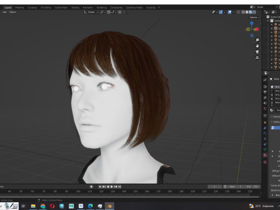Play the animation forward
This screenshot has height=210, width=280.
(112, 187)
